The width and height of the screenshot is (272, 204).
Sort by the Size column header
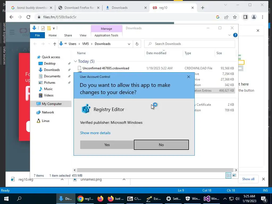coord(219,53)
